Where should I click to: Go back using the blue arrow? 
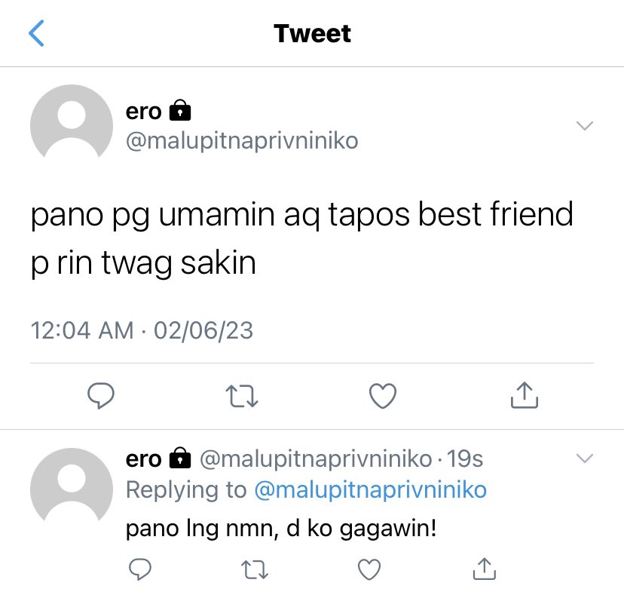click(x=36, y=33)
